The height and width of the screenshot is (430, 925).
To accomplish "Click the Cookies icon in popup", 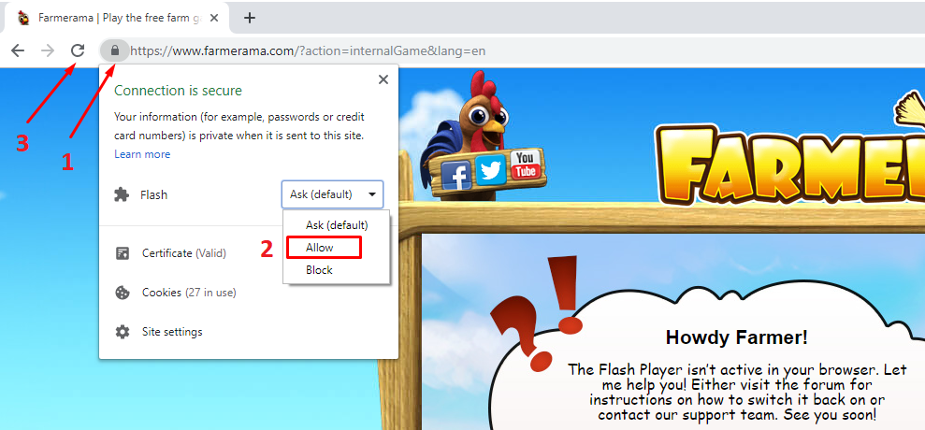I will 123,293.
